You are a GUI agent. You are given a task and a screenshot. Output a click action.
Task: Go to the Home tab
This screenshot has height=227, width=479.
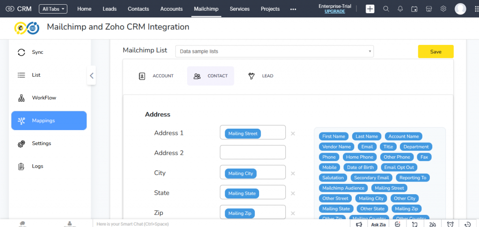click(84, 9)
